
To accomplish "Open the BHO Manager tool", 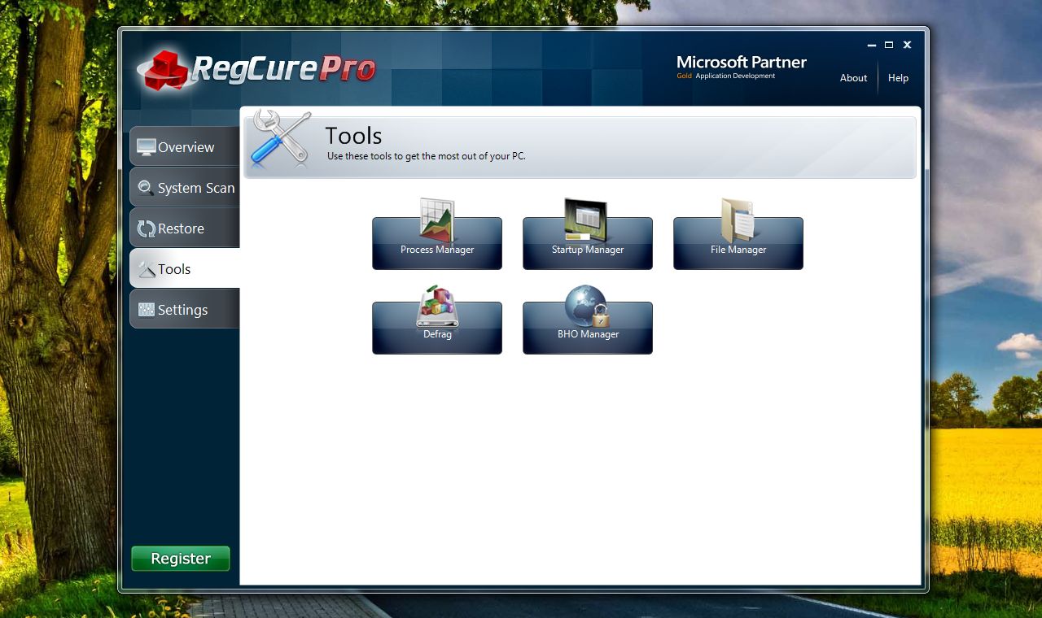I will tap(588, 328).
